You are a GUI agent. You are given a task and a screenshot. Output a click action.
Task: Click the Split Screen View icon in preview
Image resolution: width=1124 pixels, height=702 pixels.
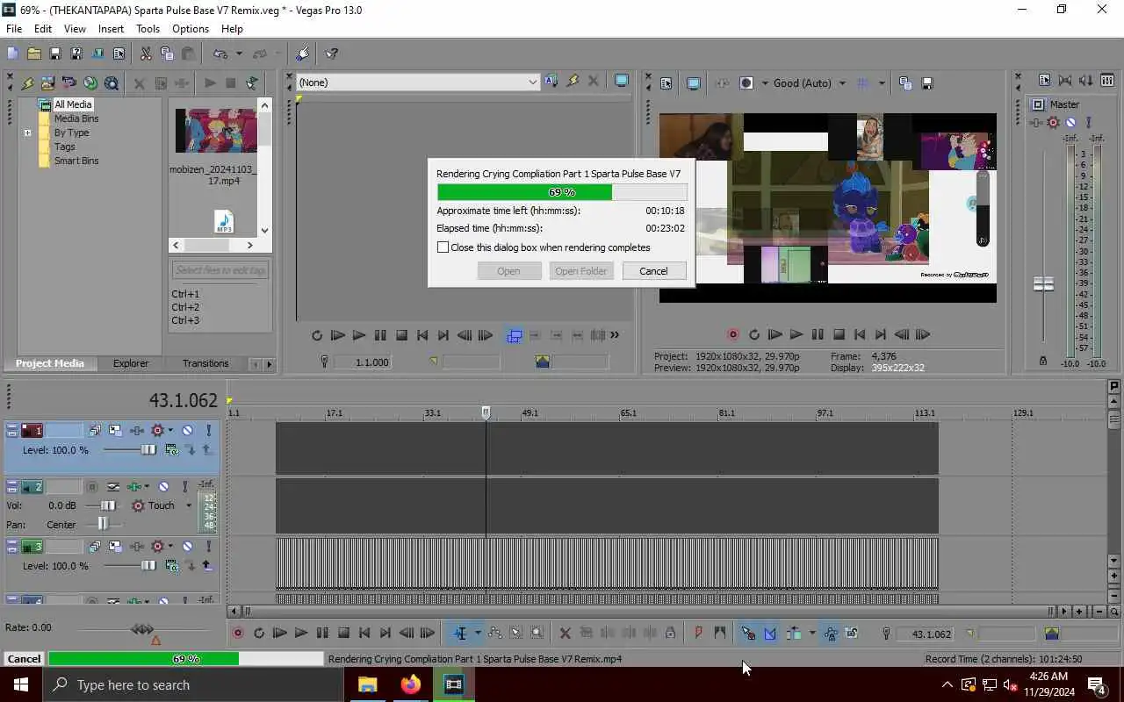(746, 83)
